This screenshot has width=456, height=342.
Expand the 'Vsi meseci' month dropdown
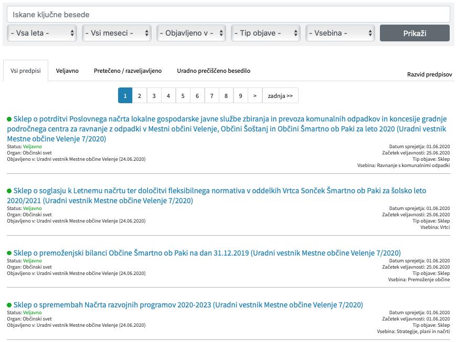[117, 33]
